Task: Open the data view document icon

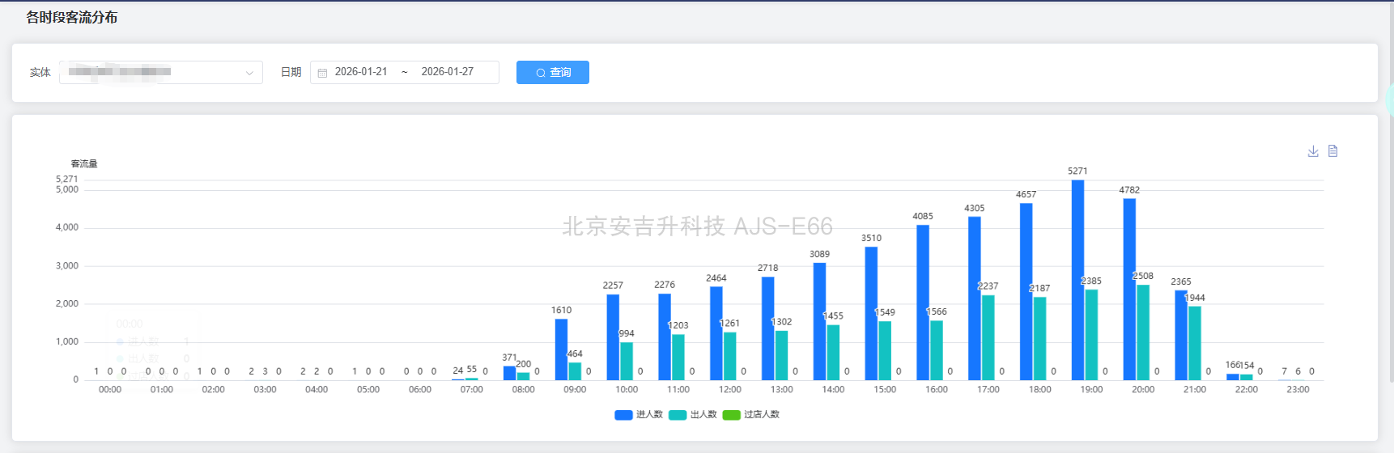Action: [x=1332, y=151]
